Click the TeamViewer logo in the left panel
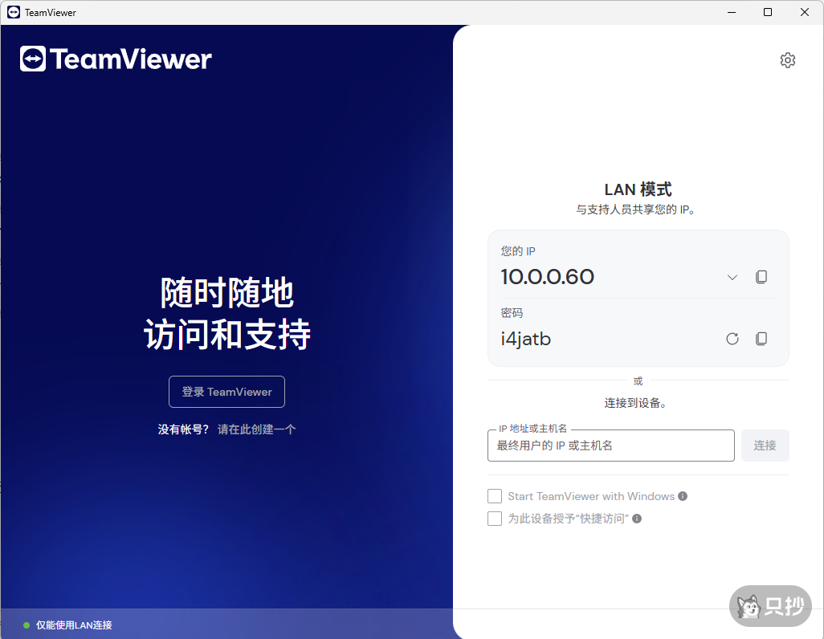This screenshot has width=824, height=639. click(x=116, y=59)
